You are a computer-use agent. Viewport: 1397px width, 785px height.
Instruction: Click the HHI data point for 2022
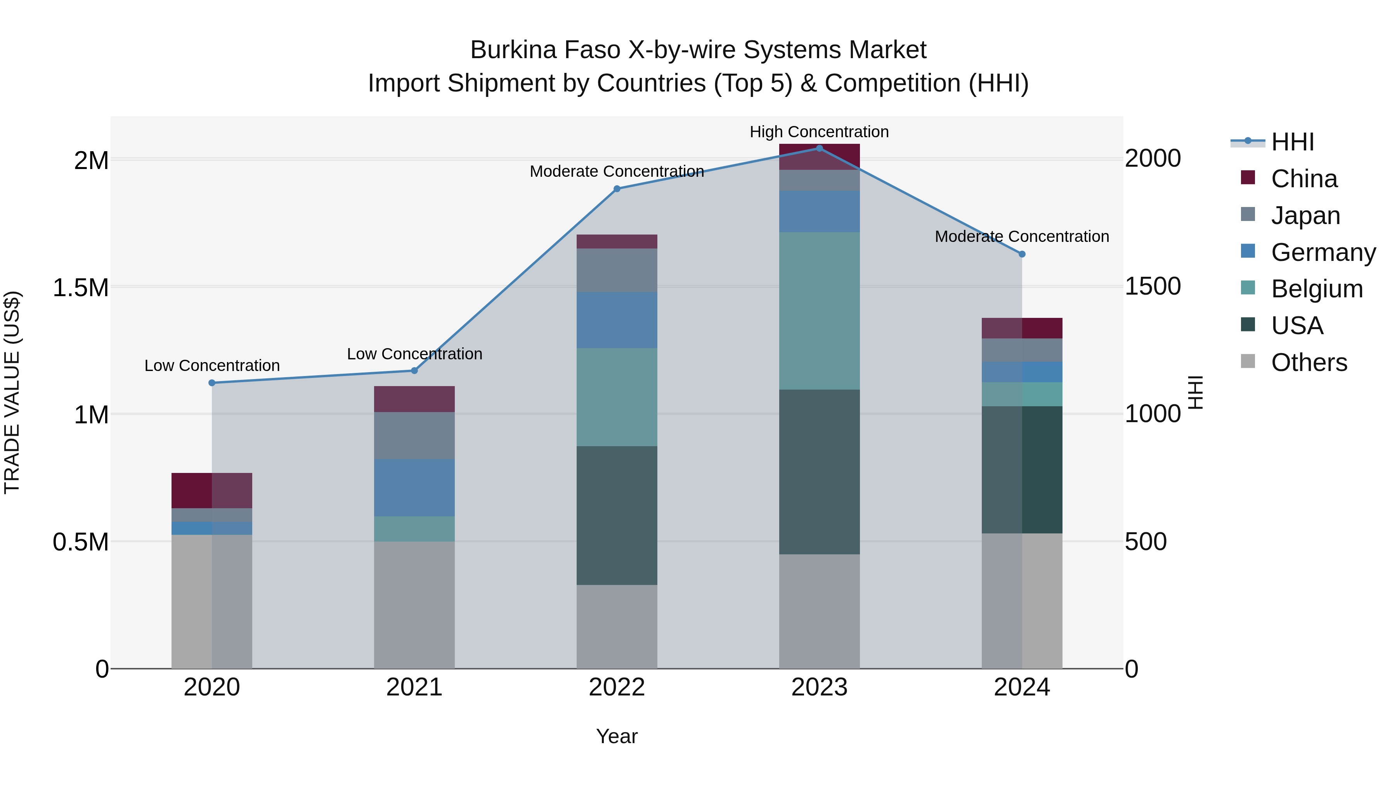[x=617, y=189]
